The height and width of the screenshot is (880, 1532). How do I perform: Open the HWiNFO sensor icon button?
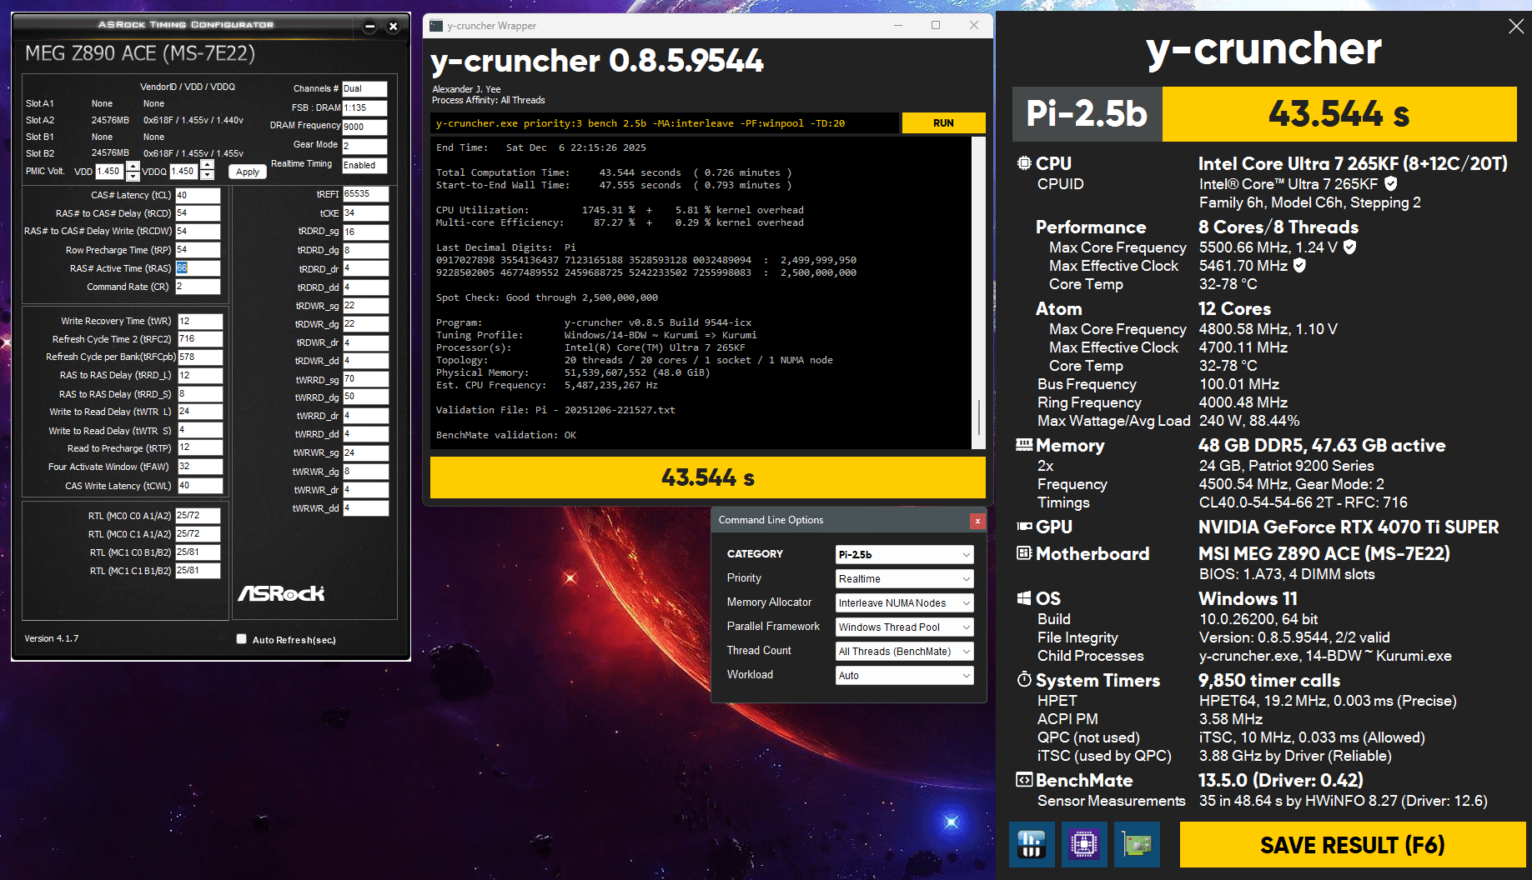click(1032, 844)
